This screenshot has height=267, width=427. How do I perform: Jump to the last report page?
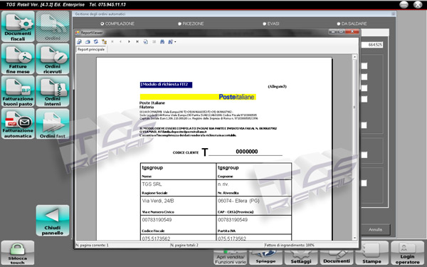pos(137,42)
